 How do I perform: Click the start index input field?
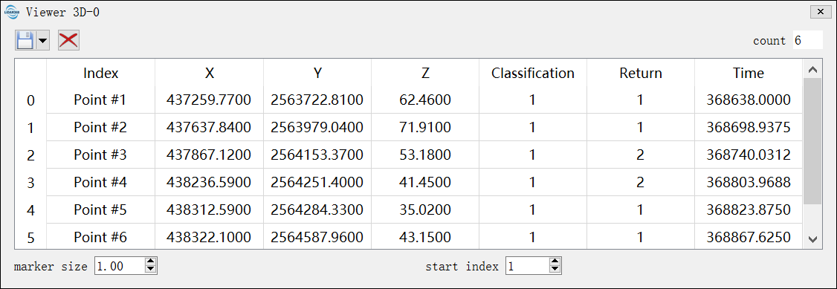527,266
